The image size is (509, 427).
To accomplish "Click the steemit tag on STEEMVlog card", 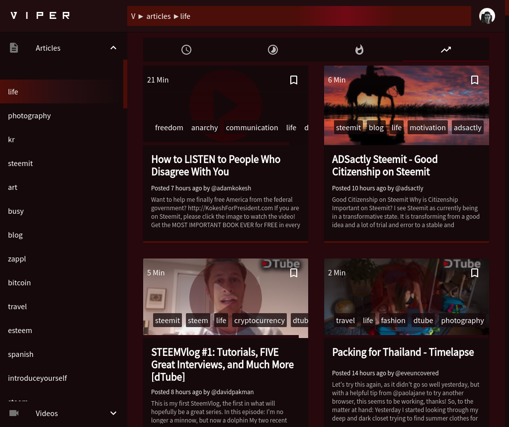I will pos(168,321).
